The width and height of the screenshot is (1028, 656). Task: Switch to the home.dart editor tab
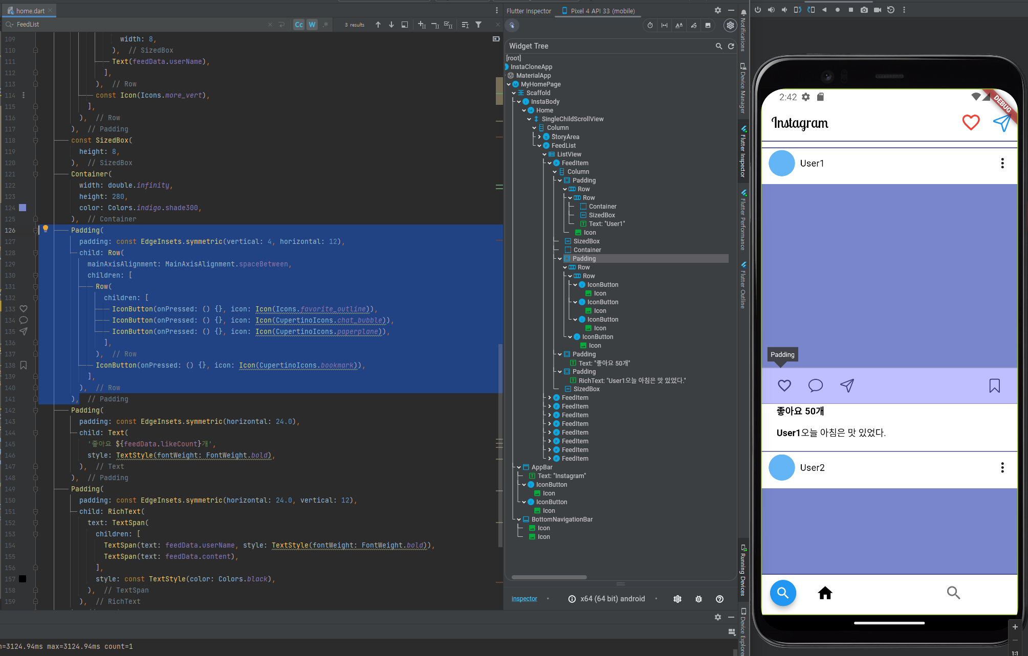[x=30, y=11]
